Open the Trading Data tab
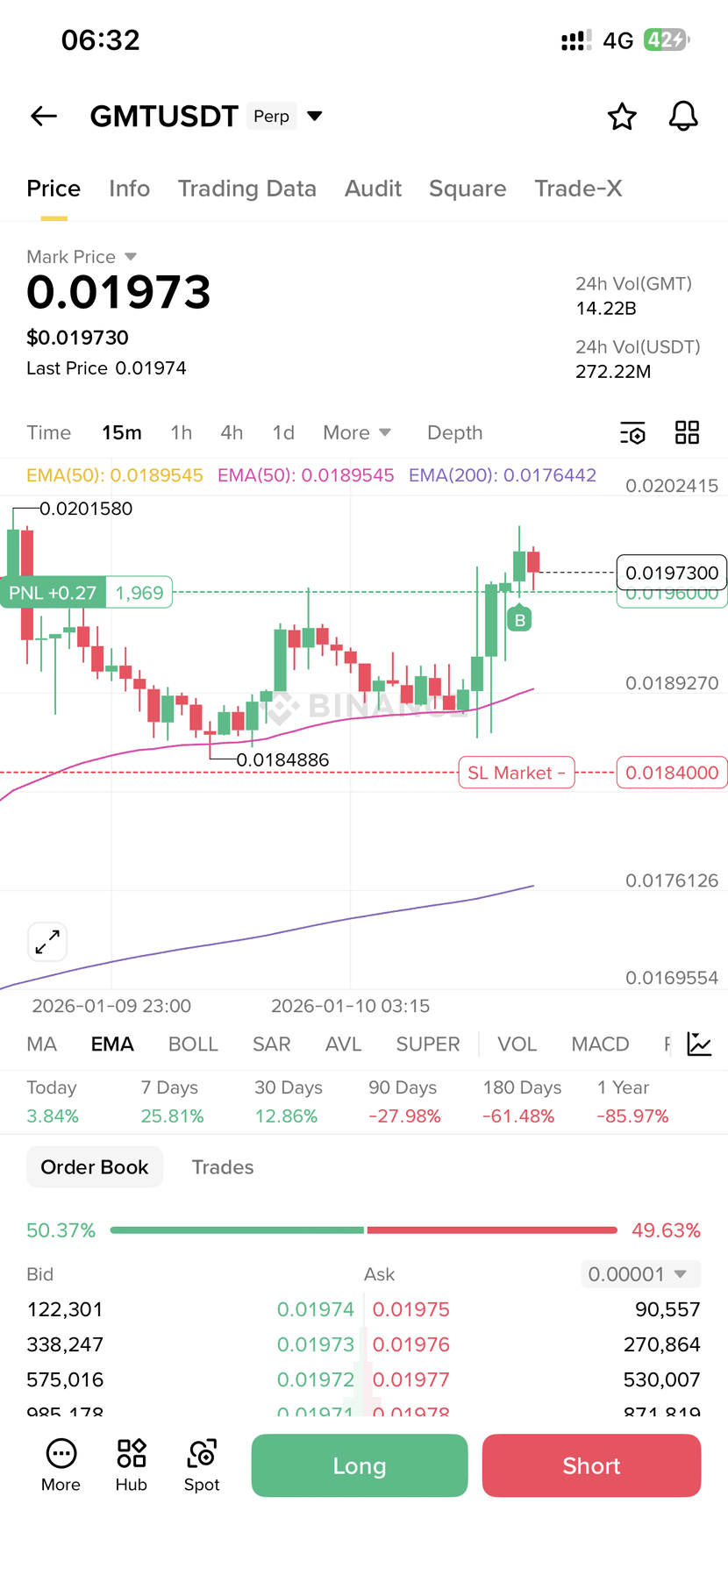This screenshot has width=728, height=1575. 246,189
